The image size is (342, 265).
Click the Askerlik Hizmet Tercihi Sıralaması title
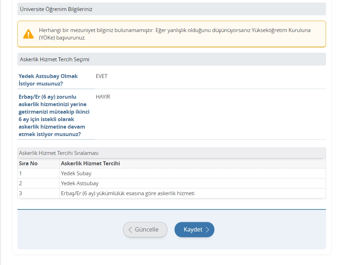(x=59, y=153)
